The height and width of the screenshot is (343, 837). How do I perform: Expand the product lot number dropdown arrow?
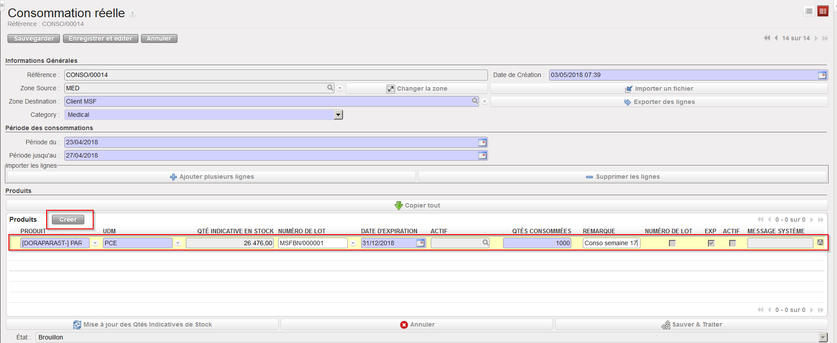[x=353, y=243]
